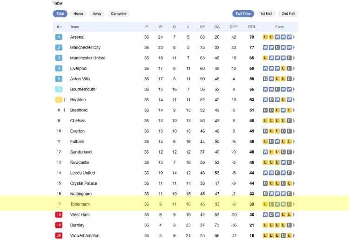Expand Arsenal's form with the arrow
Image resolution: width=349 pixels, height=240 pixels.
(x=294, y=37)
